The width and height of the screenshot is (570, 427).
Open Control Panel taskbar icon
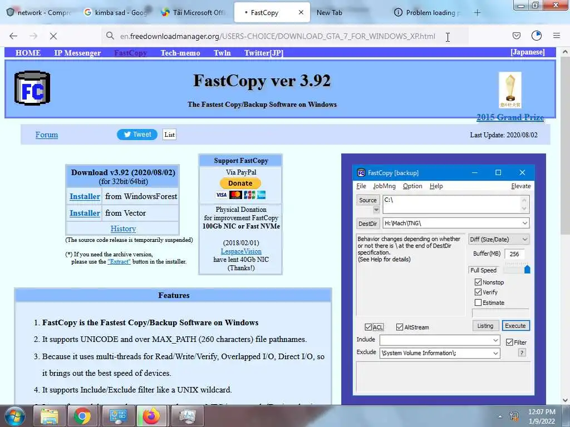[118, 416]
